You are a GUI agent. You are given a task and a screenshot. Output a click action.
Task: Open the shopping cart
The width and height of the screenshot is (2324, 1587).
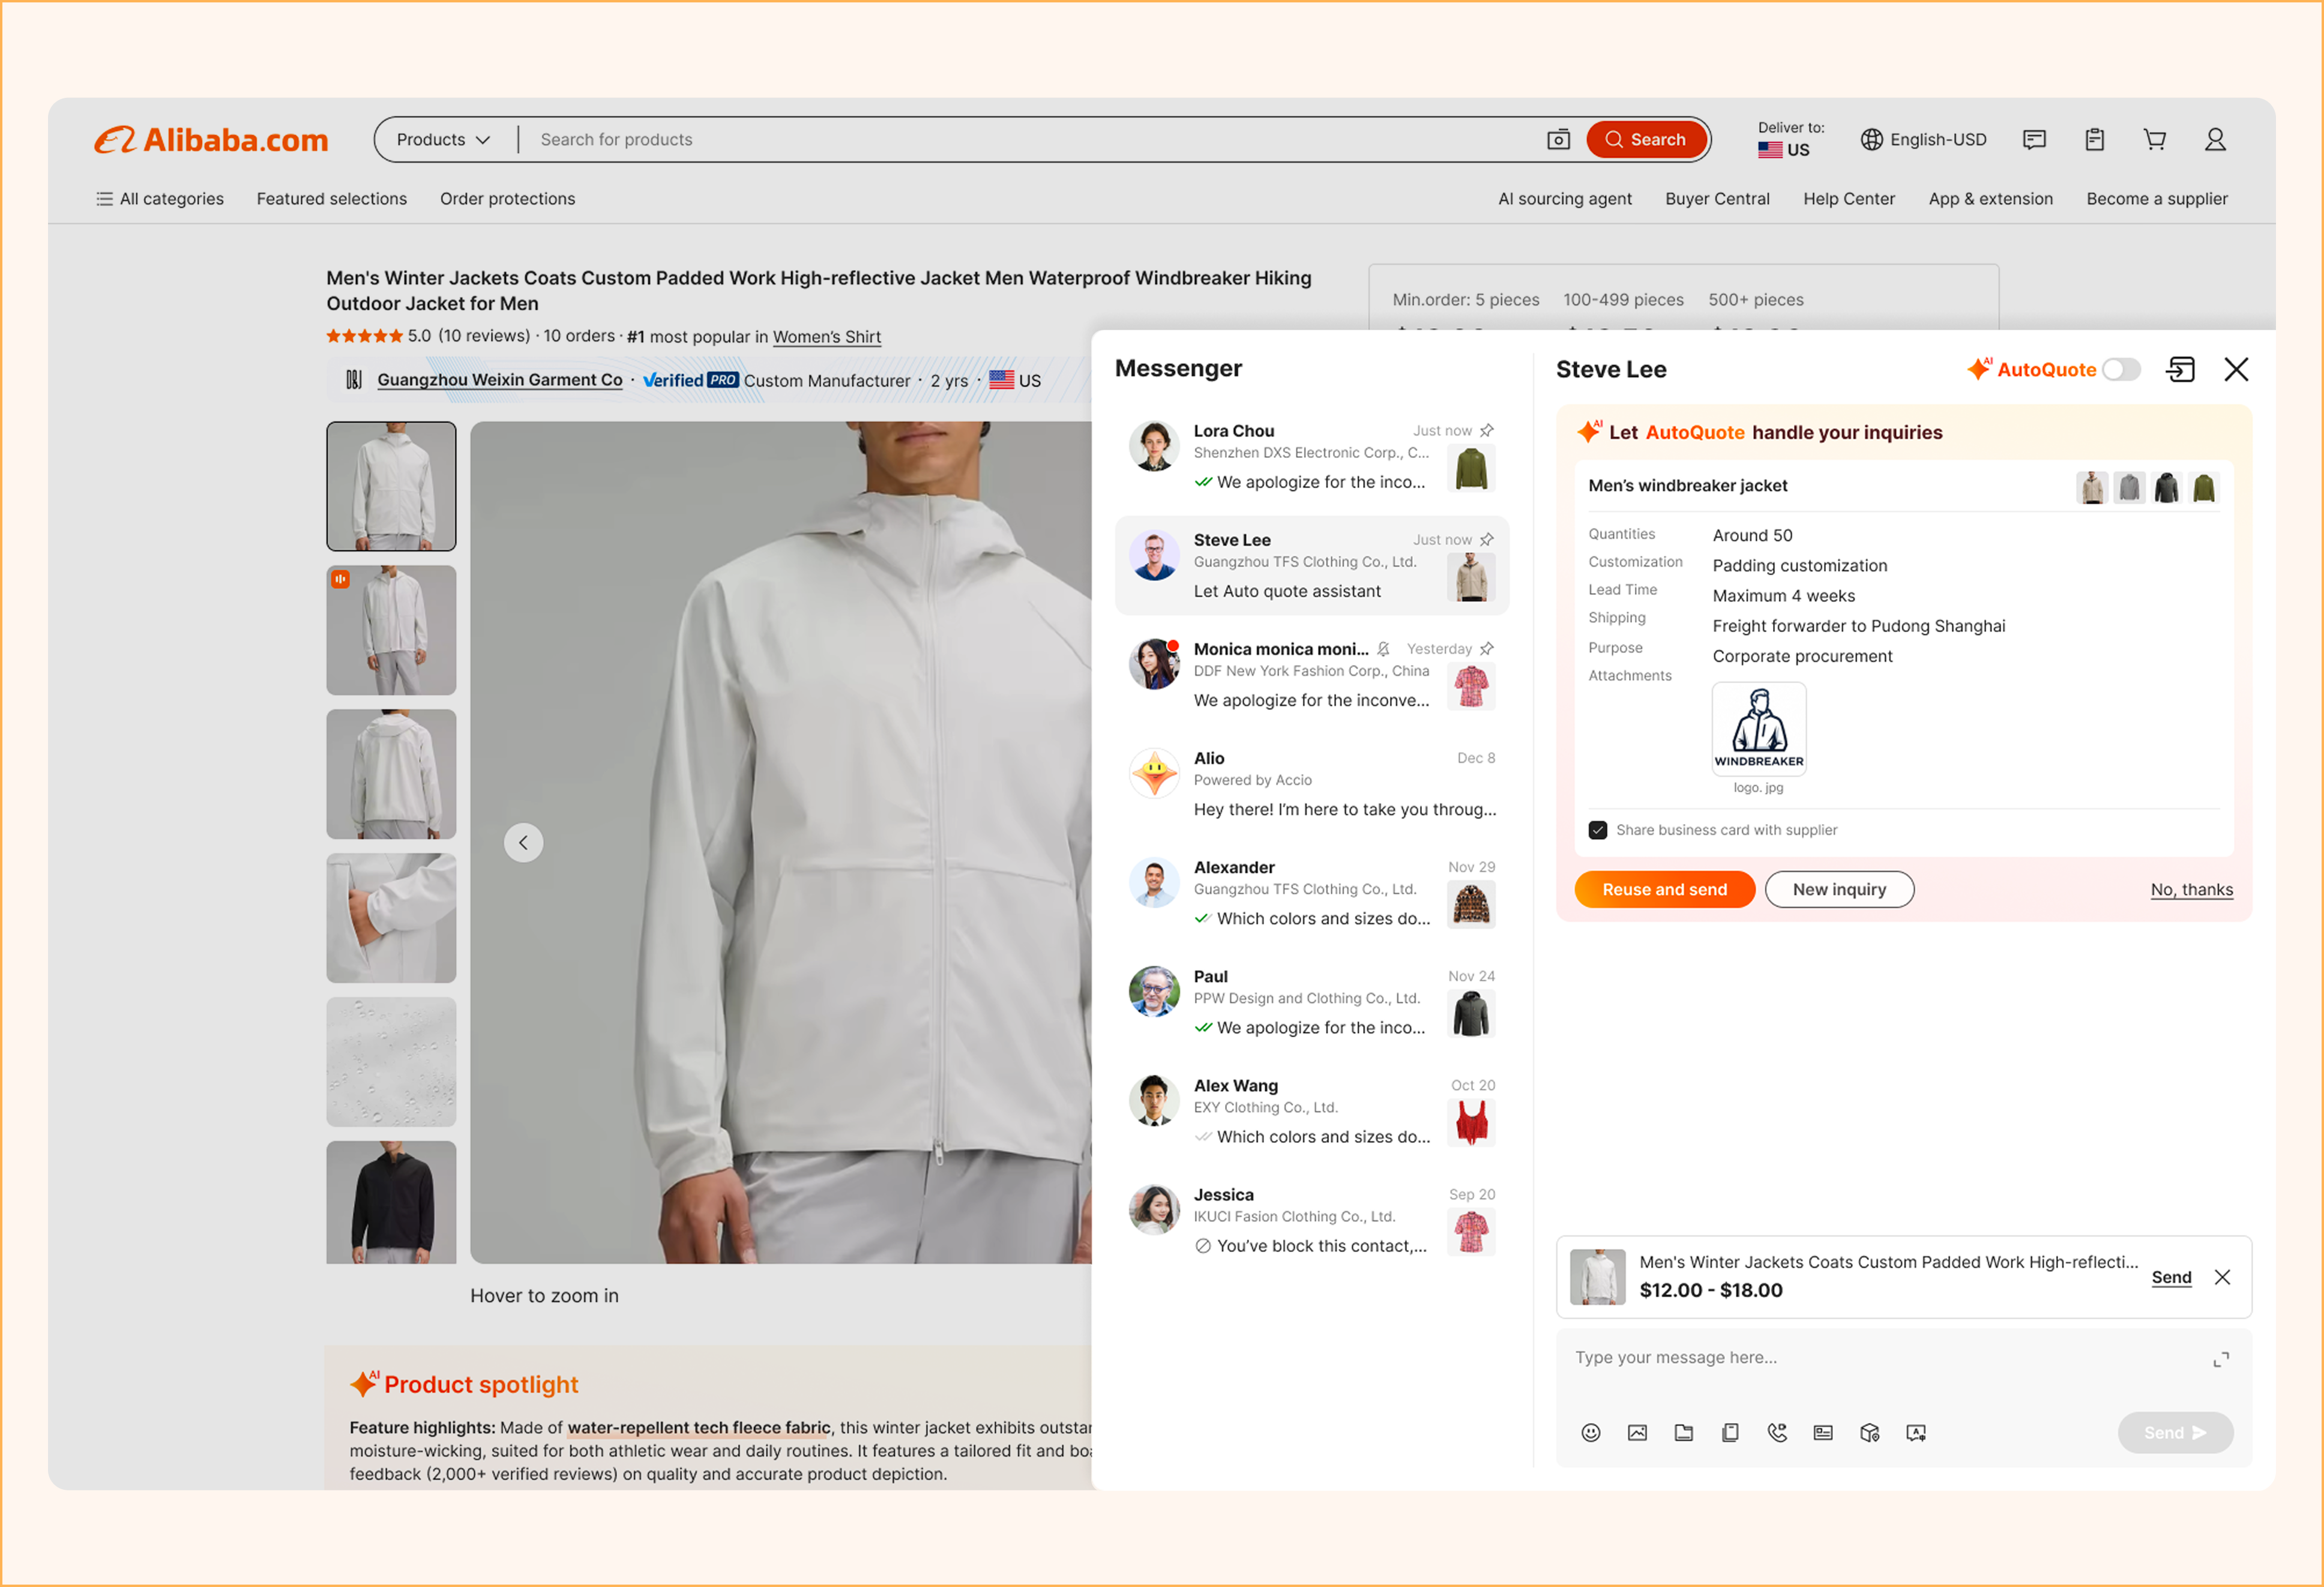[x=2155, y=139]
